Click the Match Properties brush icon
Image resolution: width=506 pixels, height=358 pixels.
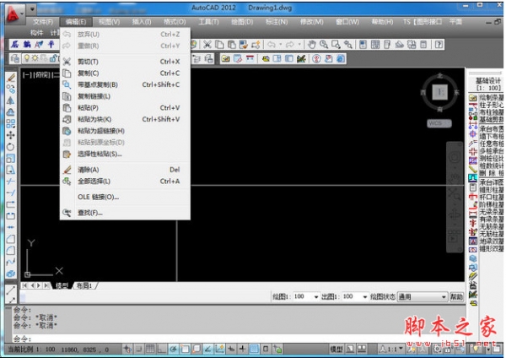[x=244, y=44]
